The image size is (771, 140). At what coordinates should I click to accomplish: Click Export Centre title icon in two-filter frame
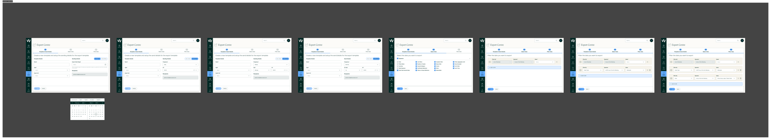[x=579, y=45]
